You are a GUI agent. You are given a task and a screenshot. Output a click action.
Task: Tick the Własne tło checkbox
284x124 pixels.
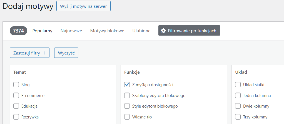click(x=127, y=117)
